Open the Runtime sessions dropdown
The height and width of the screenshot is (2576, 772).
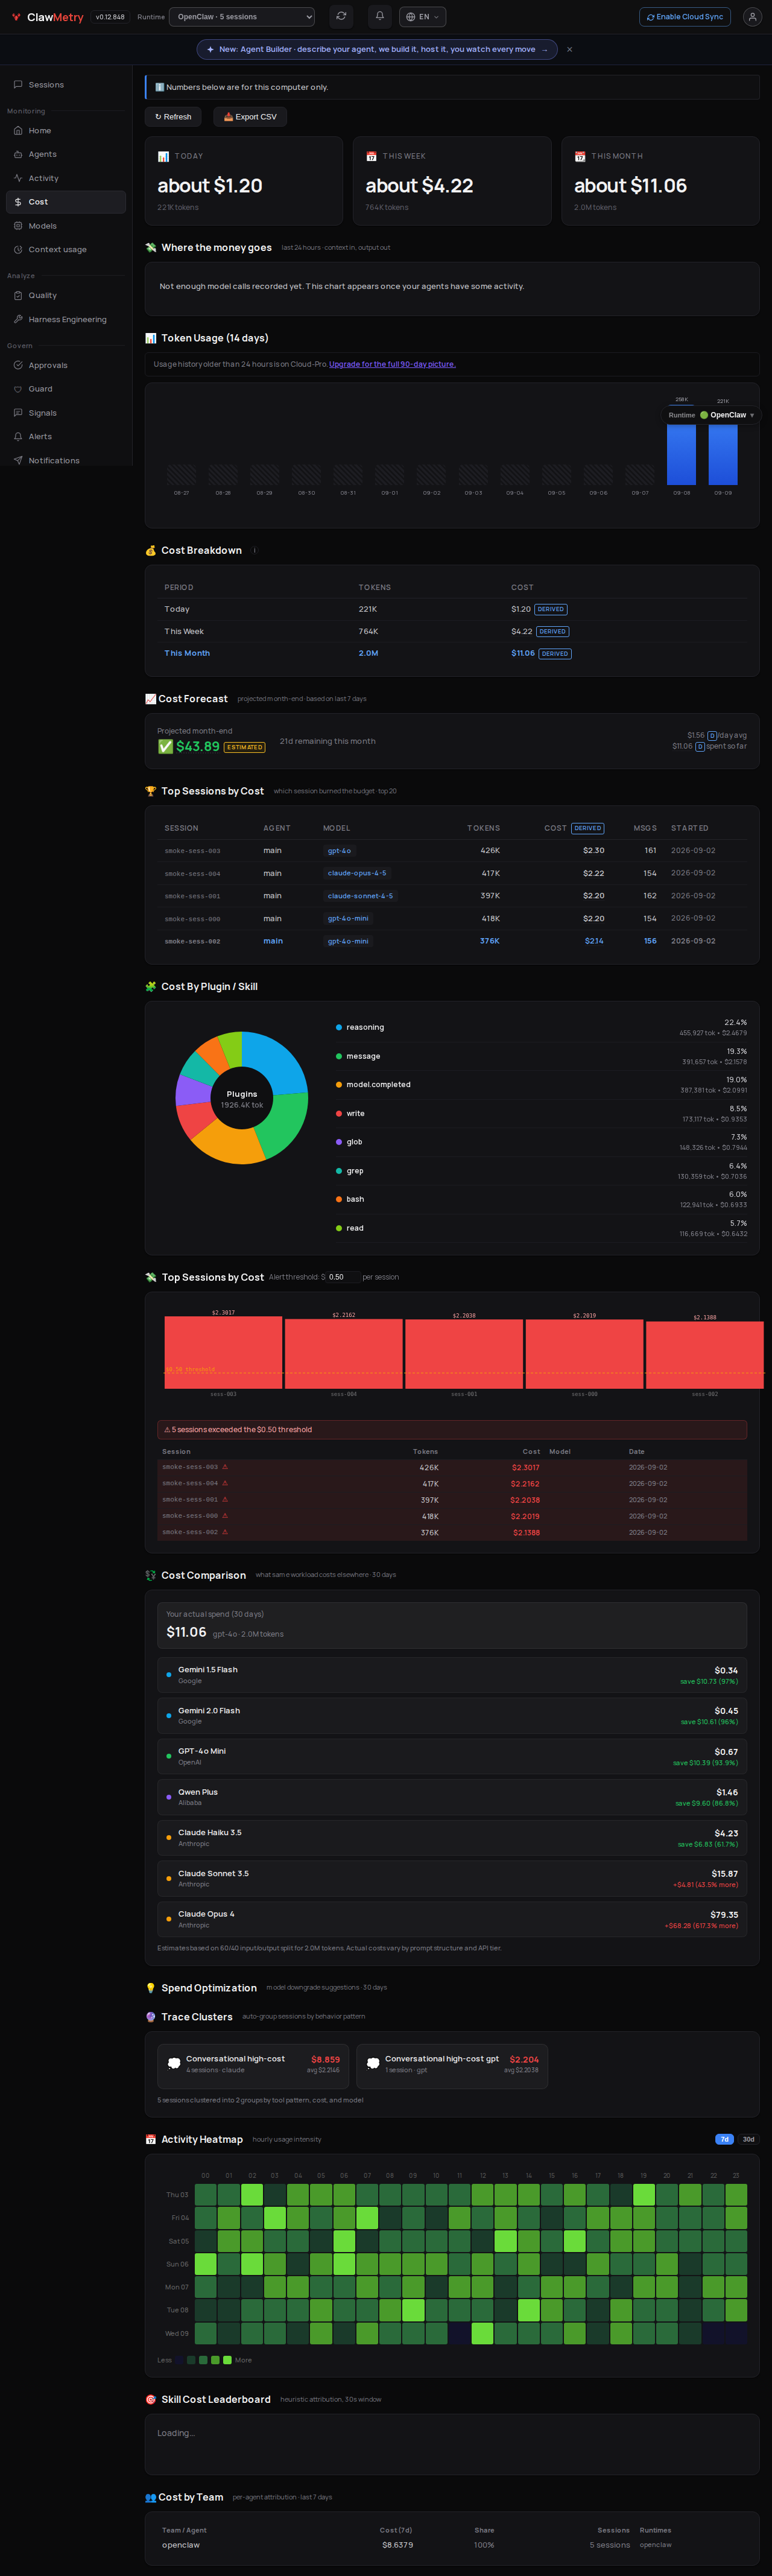(242, 17)
